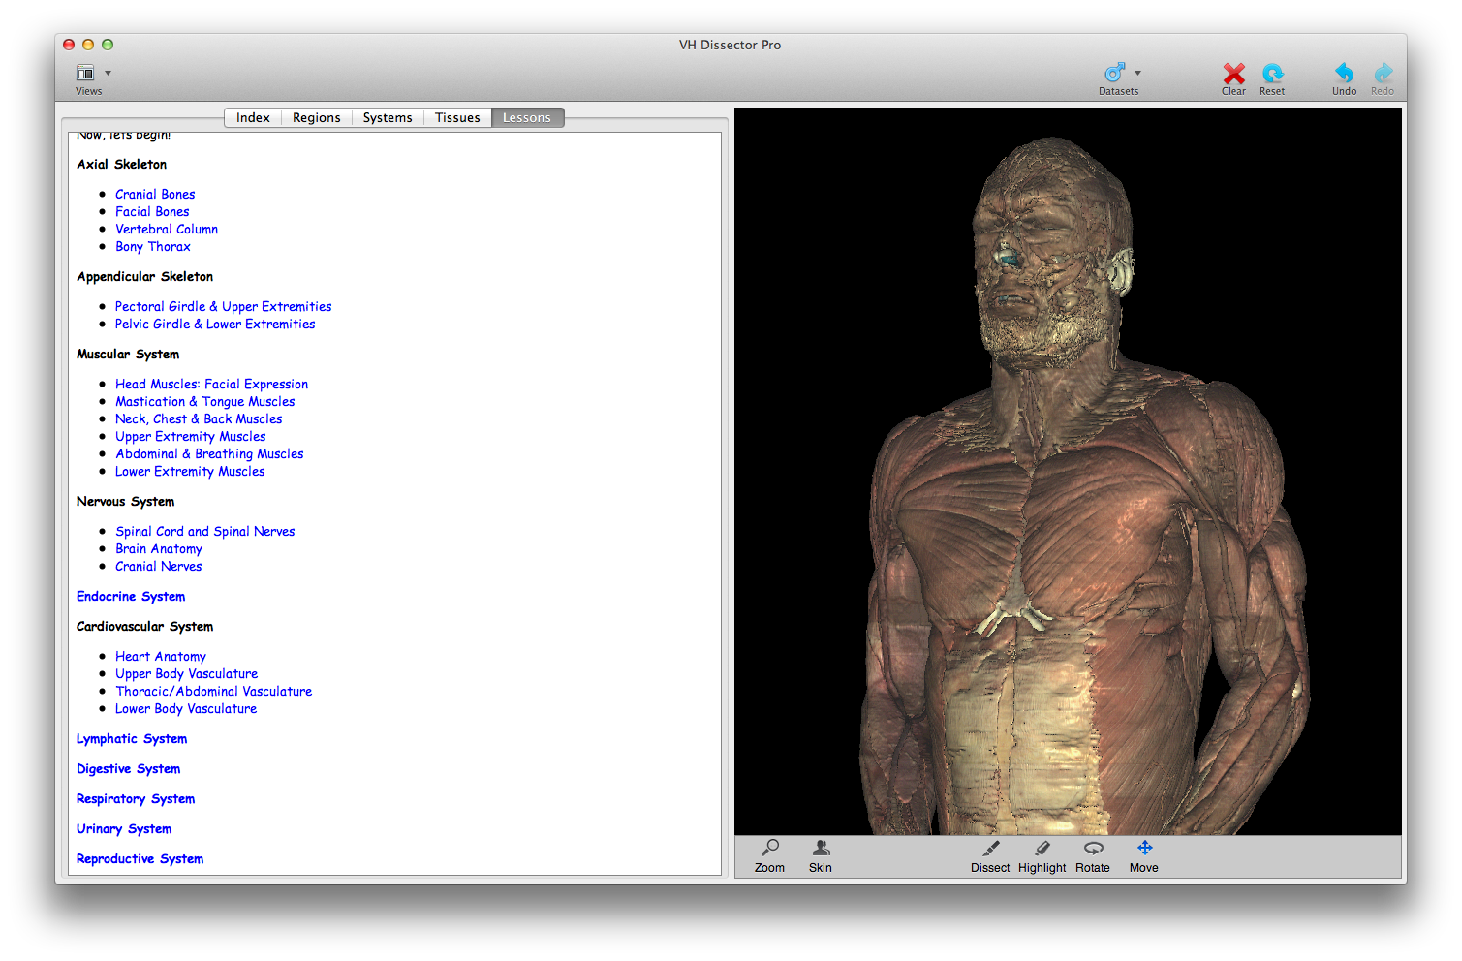The height and width of the screenshot is (961, 1462).
Task: Open the Reproductive System lesson
Action: [x=140, y=858]
